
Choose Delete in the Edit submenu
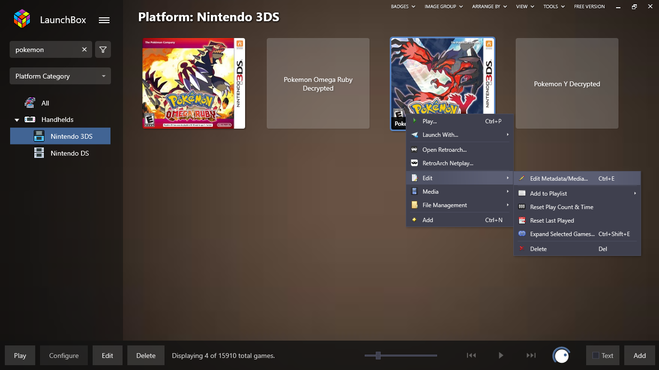(x=577, y=249)
